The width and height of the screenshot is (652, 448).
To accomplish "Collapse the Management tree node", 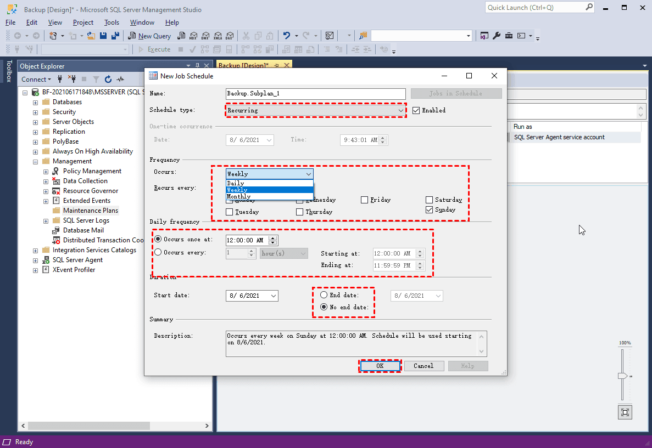I will pos(35,162).
